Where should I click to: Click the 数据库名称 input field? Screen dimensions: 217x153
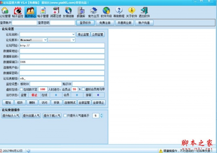click(x=62, y=56)
